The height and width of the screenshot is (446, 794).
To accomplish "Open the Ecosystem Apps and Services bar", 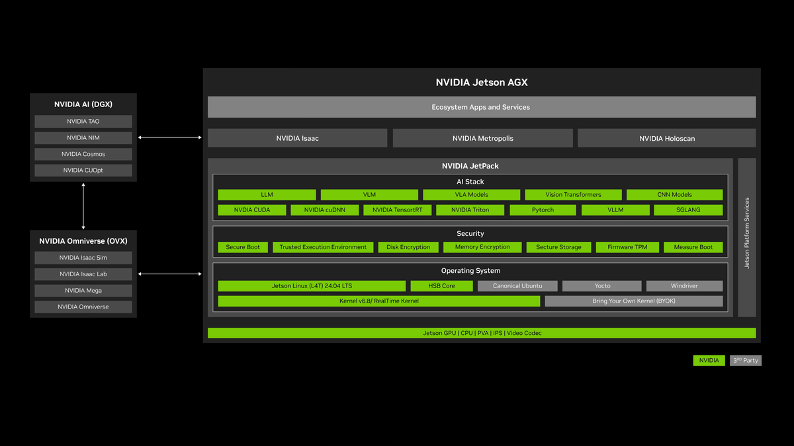I will [481, 107].
